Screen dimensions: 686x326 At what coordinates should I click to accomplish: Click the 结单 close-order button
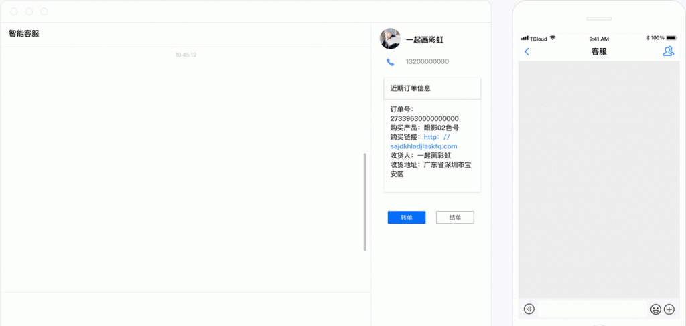(x=455, y=217)
